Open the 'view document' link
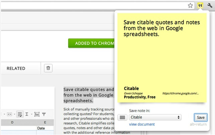This screenshot has height=135, width=215. [x=142, y=125]
